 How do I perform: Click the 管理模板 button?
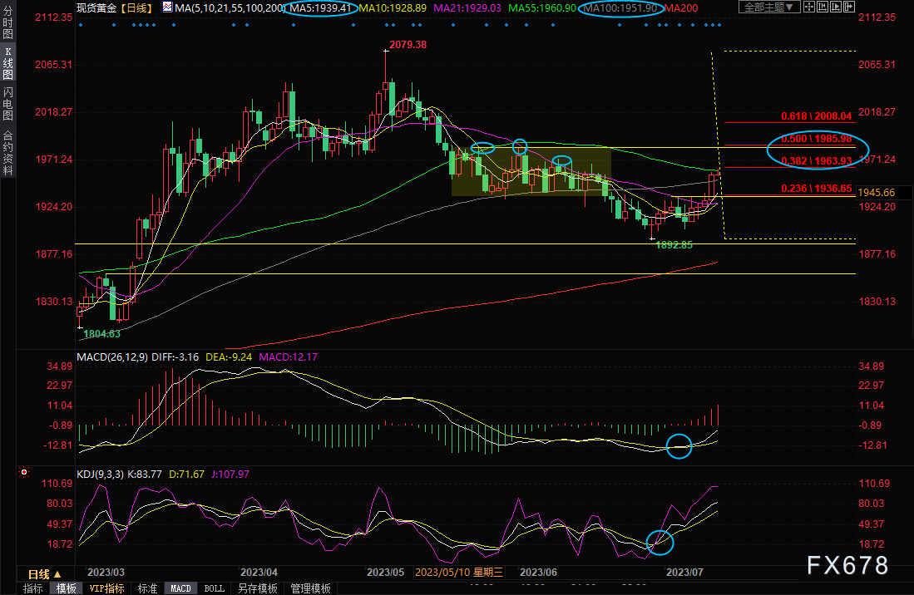point(310,588)
